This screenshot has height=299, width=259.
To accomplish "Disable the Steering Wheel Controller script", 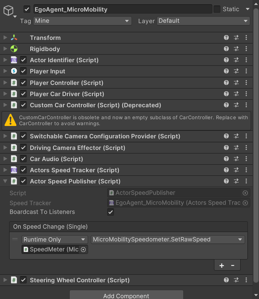I will [23, 280].
